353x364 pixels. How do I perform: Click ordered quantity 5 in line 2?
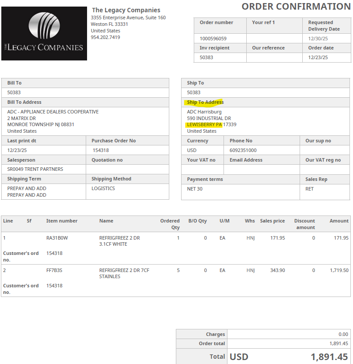tap(178, 270)
